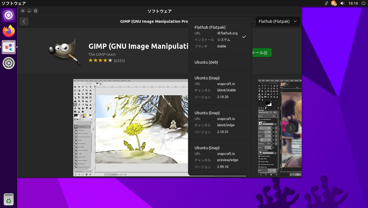Click the ソフトウェア app menu in top bar
The width and height of the screenshot is (368, 208).
14,3
